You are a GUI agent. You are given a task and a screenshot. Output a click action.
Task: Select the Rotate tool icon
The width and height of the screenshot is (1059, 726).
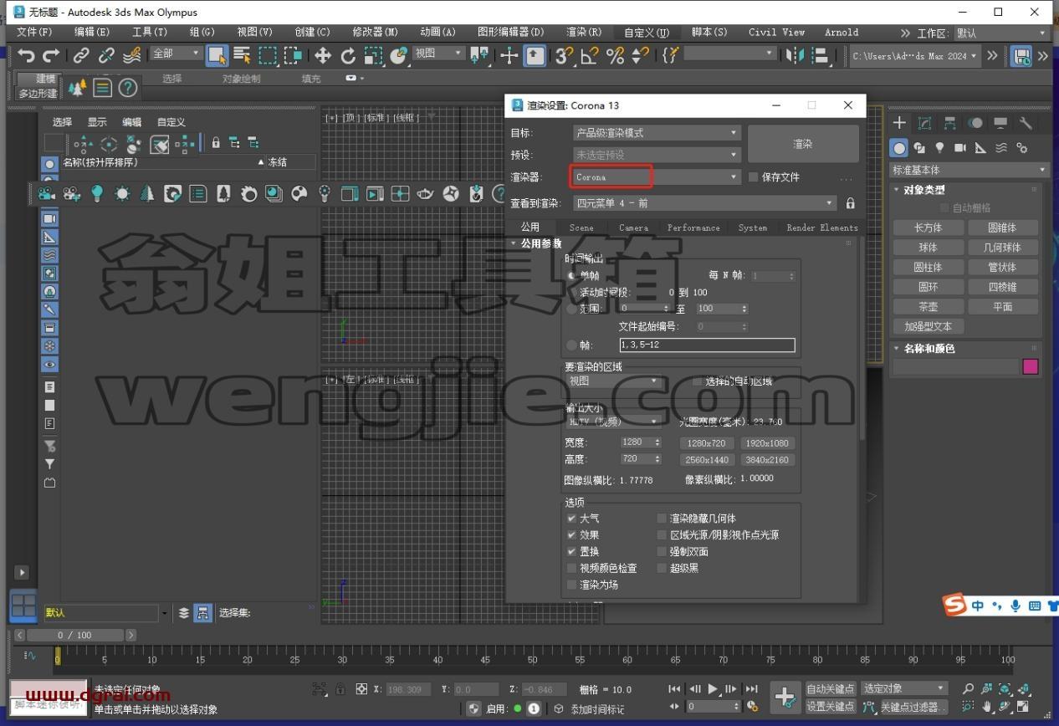coord(348,55)
